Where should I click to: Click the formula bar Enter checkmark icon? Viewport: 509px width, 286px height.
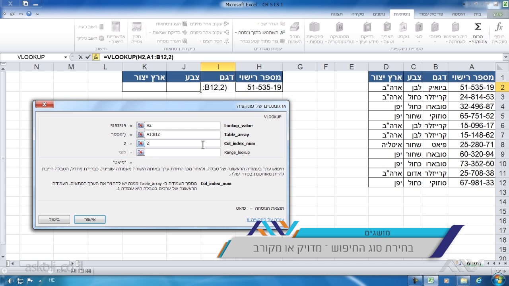88,57
